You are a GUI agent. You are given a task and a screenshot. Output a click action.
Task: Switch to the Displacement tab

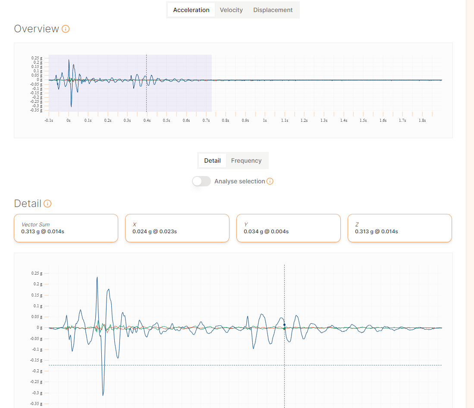pos(273,10)
